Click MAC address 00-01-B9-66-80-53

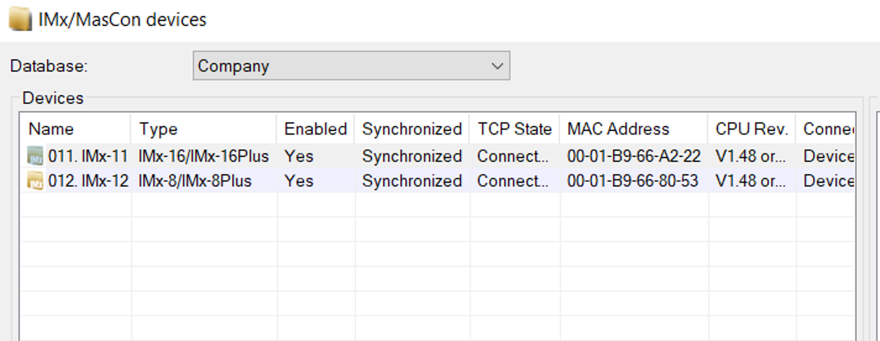633,181
